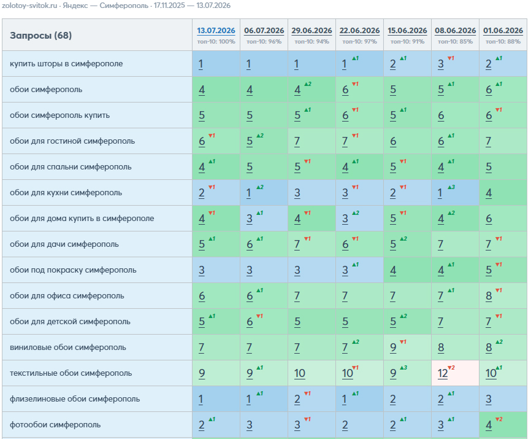Viewport: 531px width, 439px height.
Task: Open the 08.06.2026 date column link
Action: tap(455, 31)
